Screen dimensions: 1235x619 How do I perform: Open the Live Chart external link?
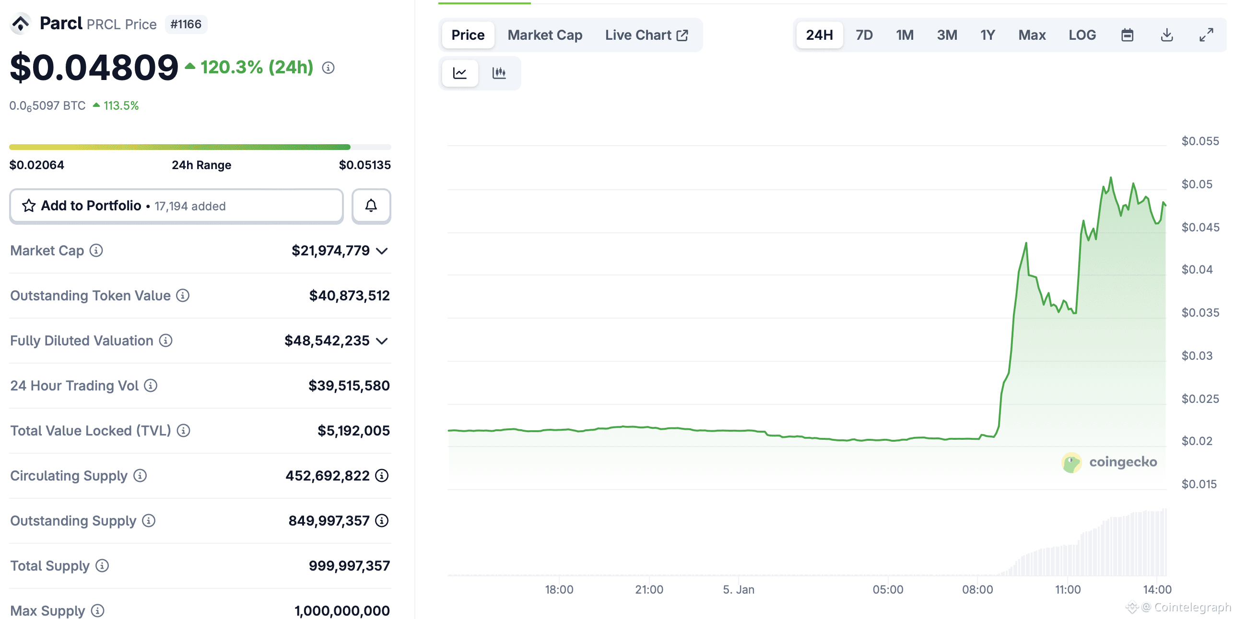coord(647,34)
